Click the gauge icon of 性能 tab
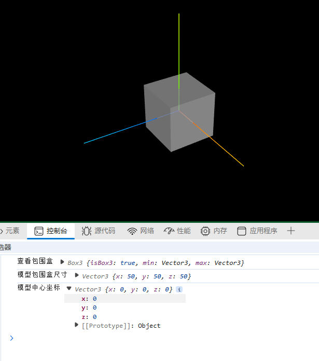The height and width of the screenshot is (361, 319). pyautogui.click(x=169, y=231)
